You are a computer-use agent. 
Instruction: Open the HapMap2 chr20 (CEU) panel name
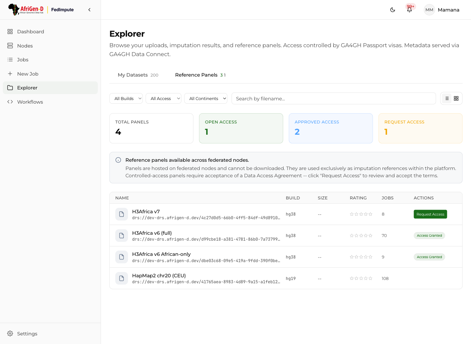159,276
